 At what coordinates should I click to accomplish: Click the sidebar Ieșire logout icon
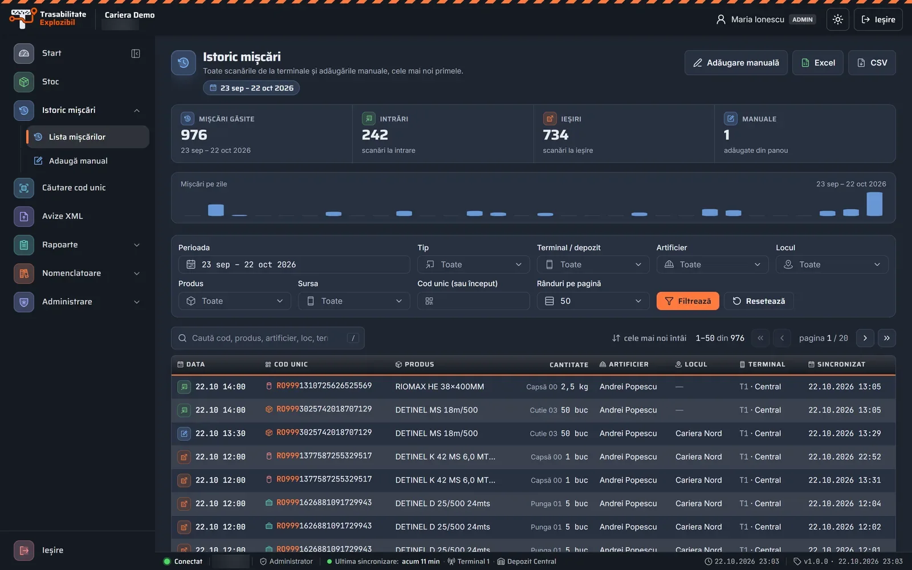(24, 551)
